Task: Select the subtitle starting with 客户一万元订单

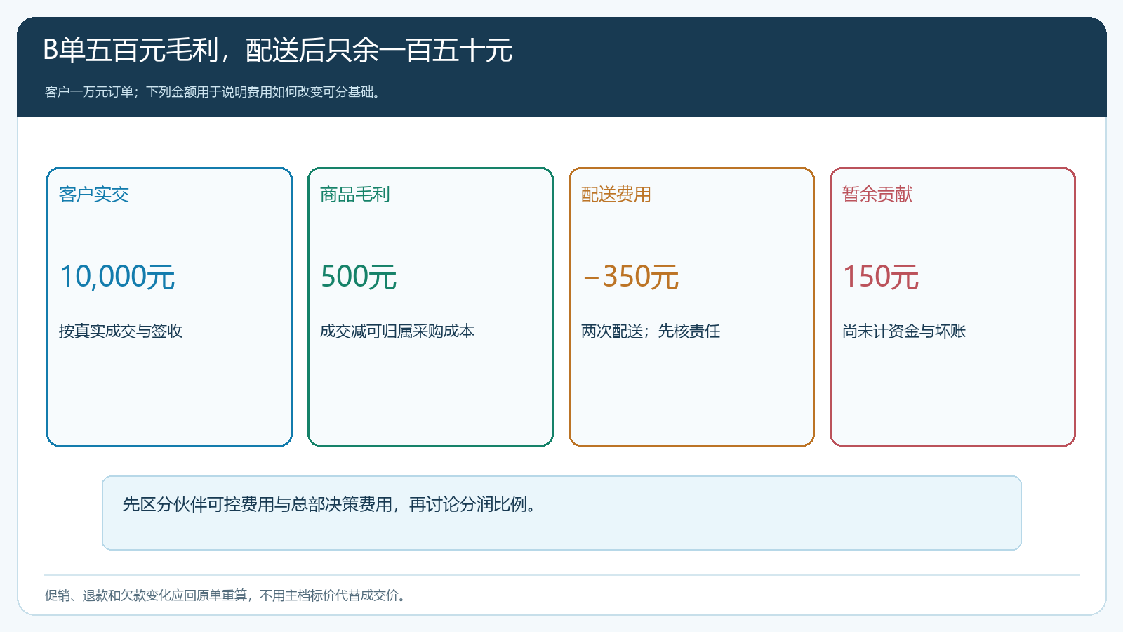Action: (x=215, y=92)
